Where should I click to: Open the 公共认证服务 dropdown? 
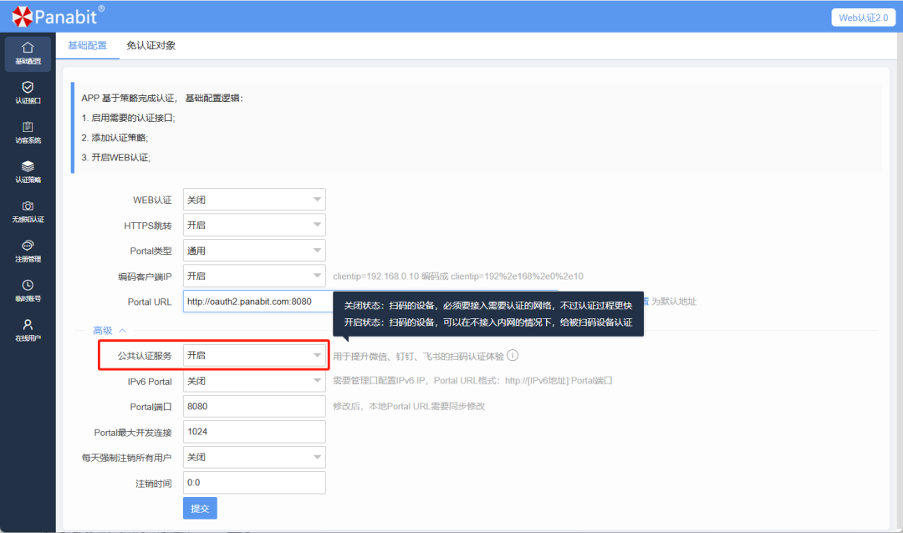254,355
